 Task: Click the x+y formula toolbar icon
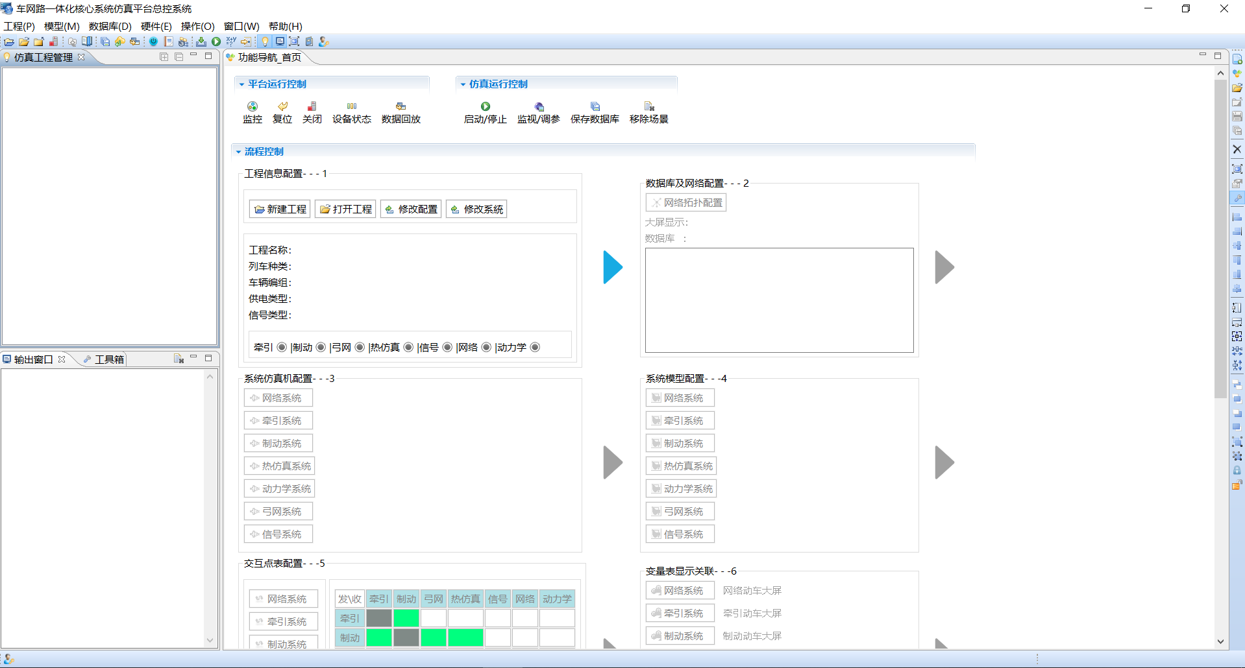coord(231,42)
